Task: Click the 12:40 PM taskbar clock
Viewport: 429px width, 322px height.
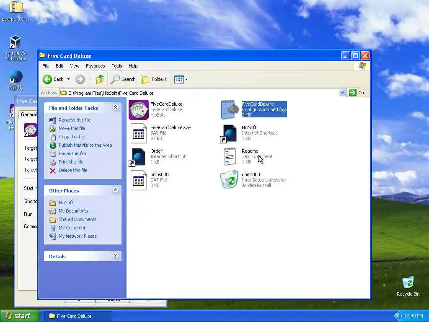Action: pyautogui.click(x=413, y=316)
